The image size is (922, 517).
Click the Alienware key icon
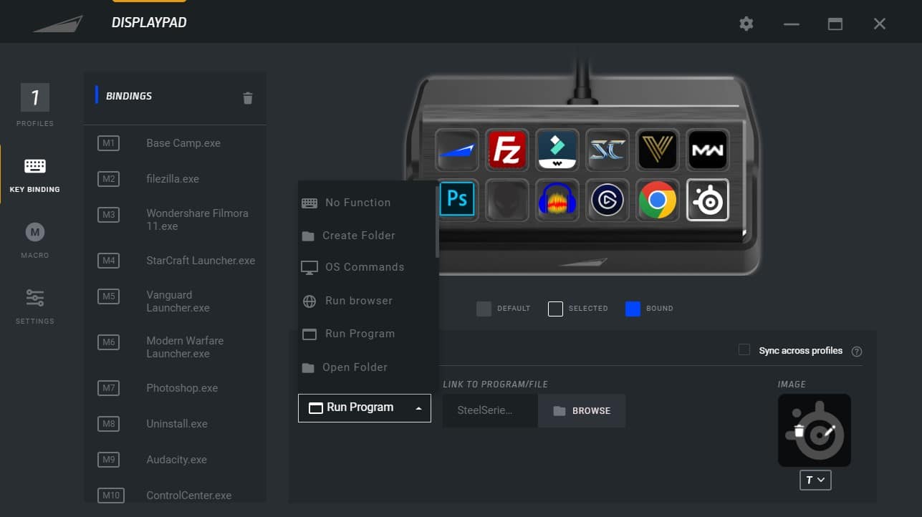(x=507, y=199)
